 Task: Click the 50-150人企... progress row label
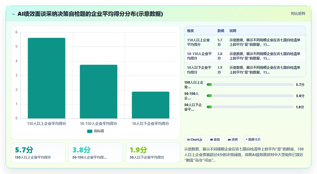(191, 96)
